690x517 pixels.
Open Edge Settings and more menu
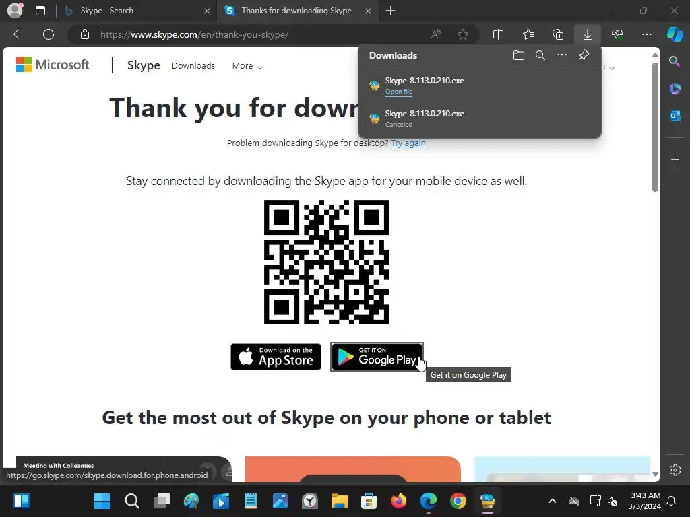coord(646,34)
